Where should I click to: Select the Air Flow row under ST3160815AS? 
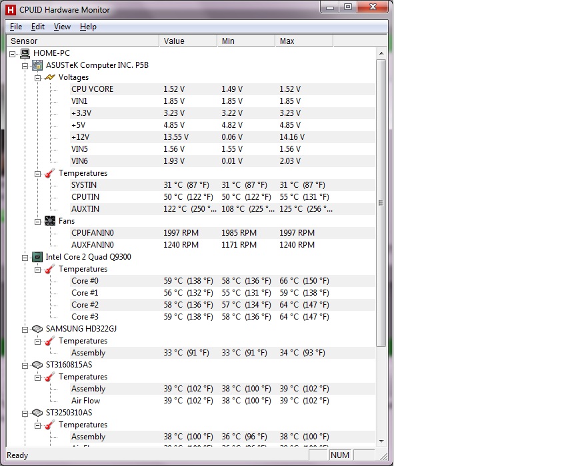click(223, 401)
